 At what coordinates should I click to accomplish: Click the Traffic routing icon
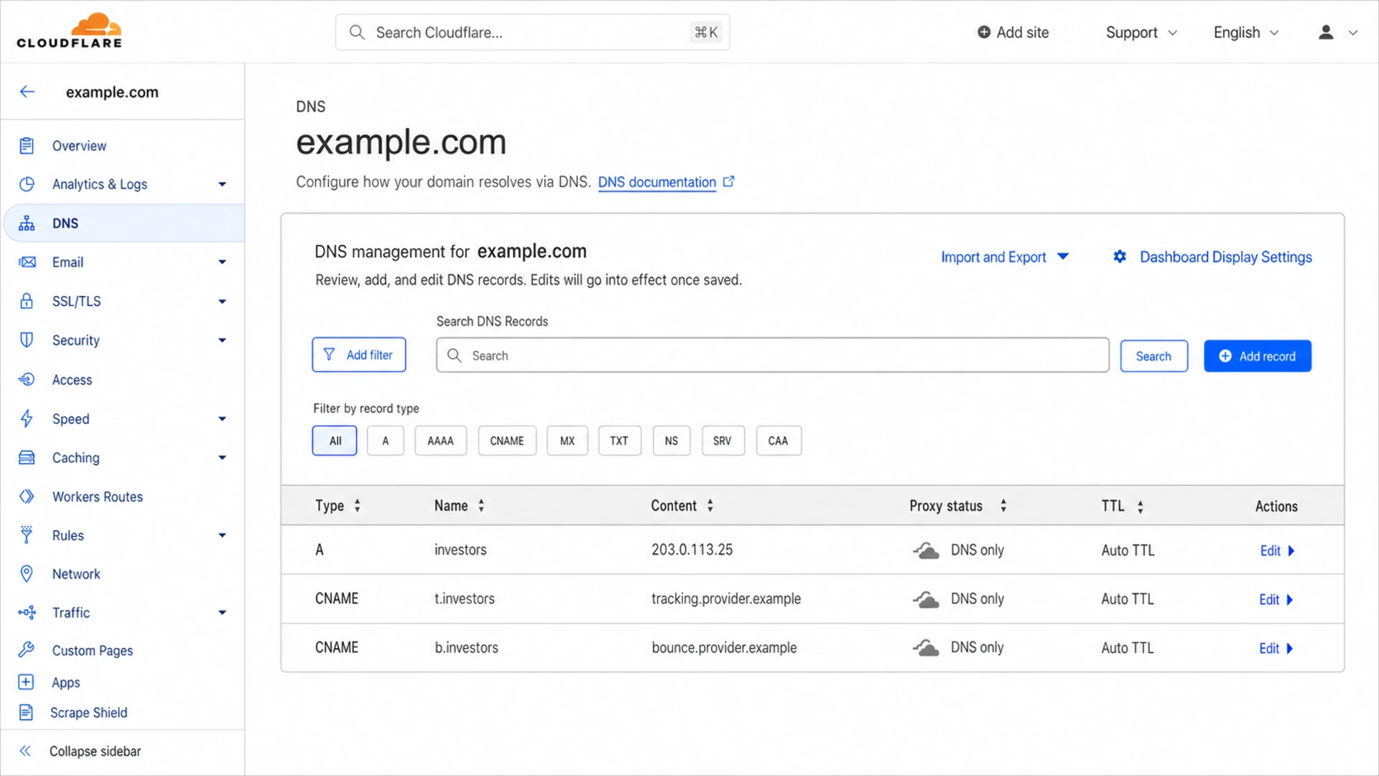click(x=27, y=612)
